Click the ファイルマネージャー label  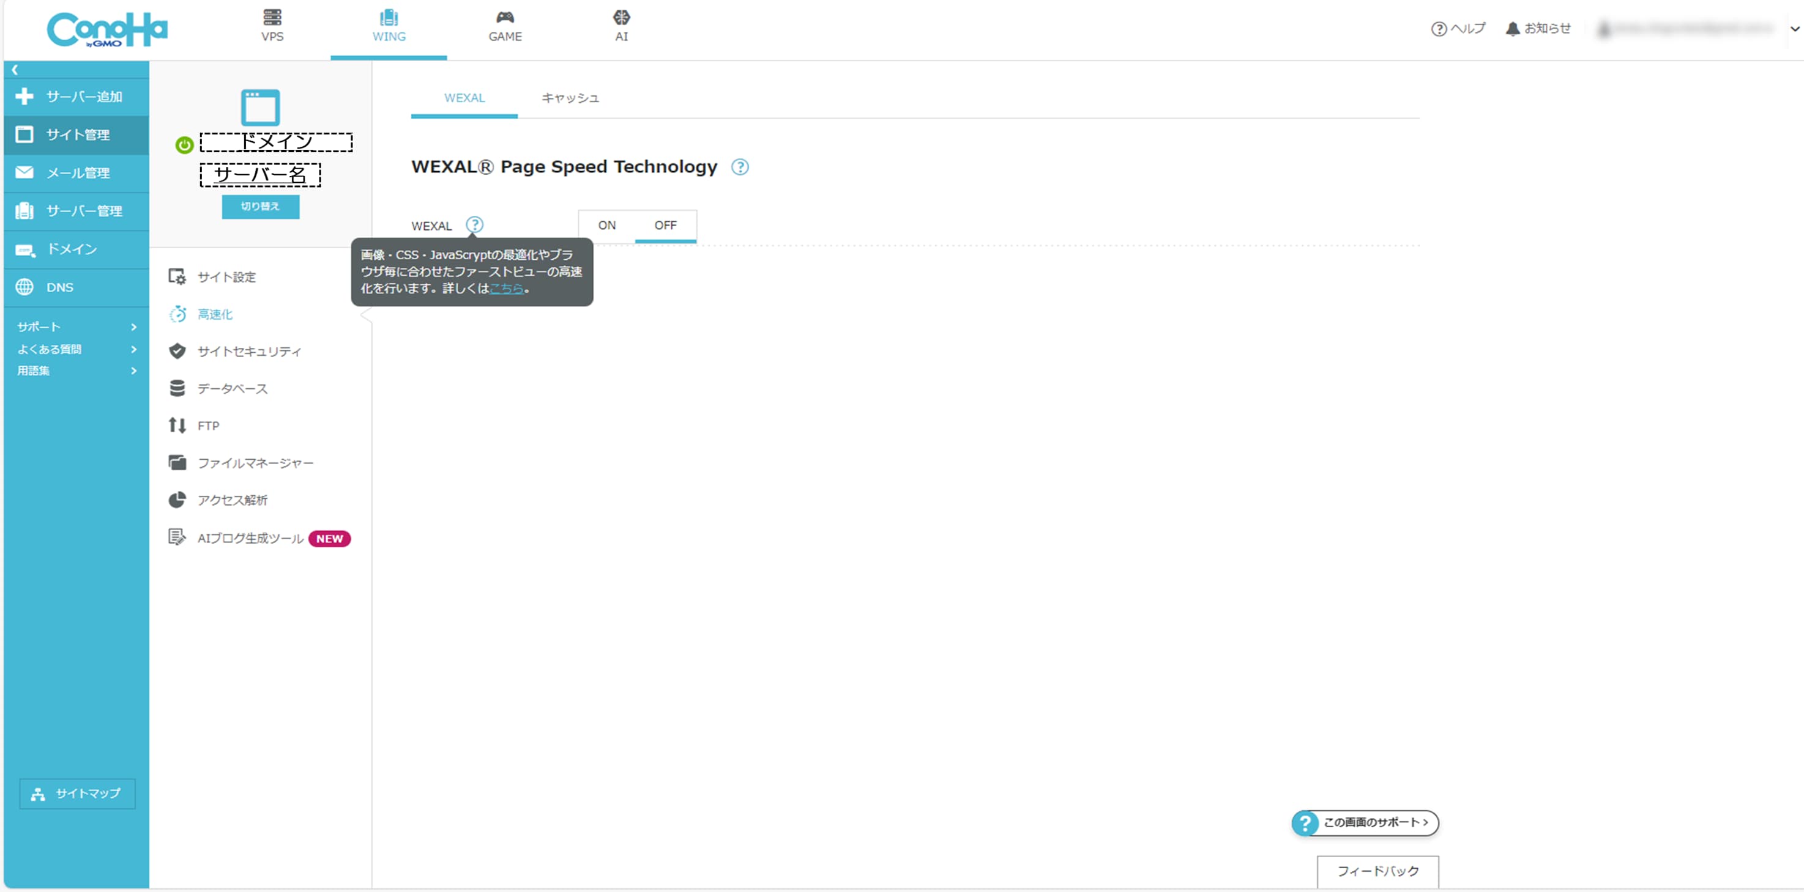coord(256,463)
